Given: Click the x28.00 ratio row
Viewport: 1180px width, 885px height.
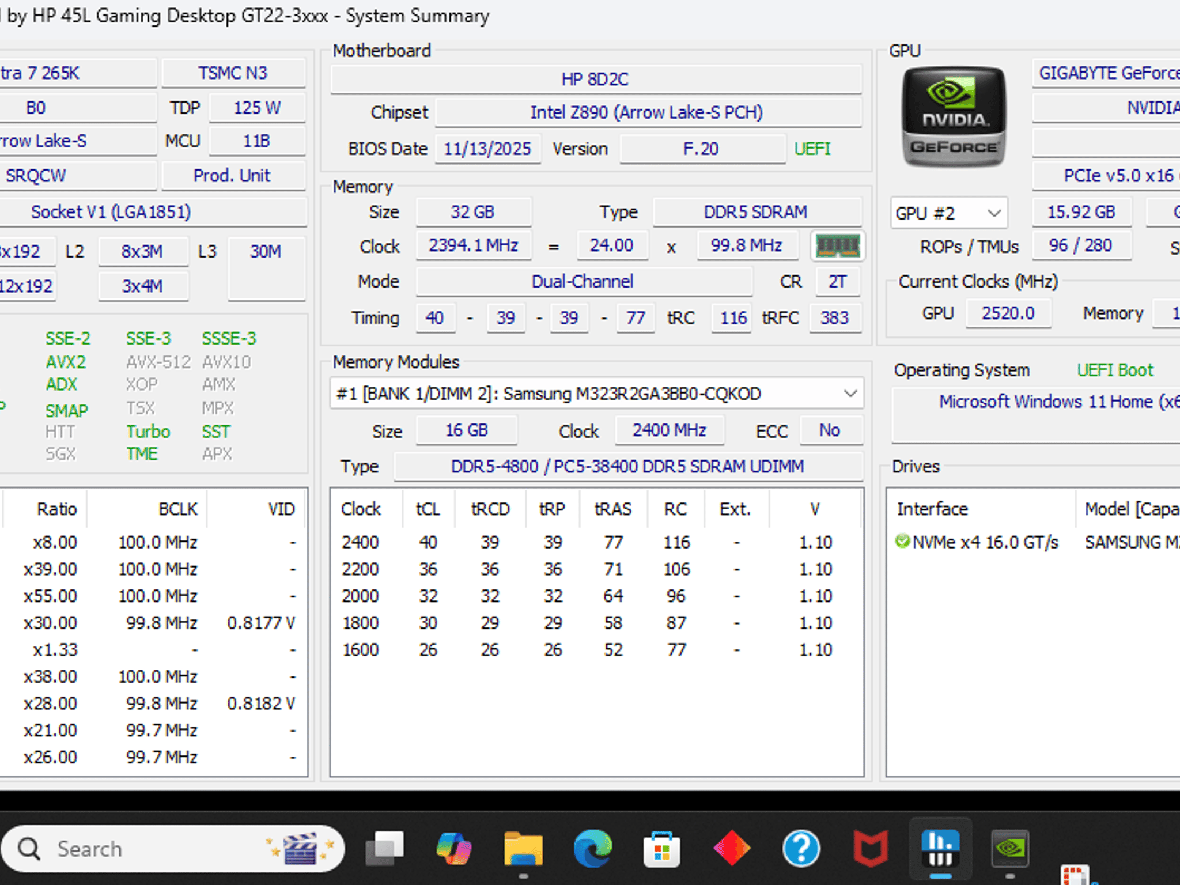Looking at the screenshot, I should [x=153, y=704].
